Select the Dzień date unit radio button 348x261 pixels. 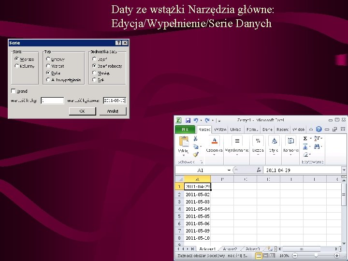tap(94, 59)
